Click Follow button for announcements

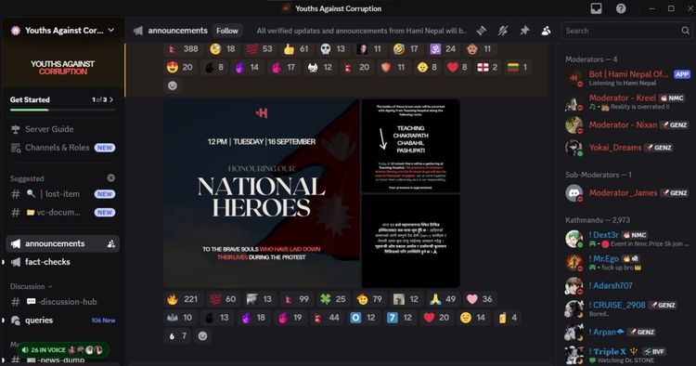[x=227, y=31]
